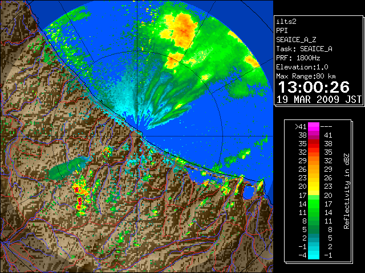Click the 'SEAICE_A_Z' product name

pyautogui.click(x=296, y=40)
